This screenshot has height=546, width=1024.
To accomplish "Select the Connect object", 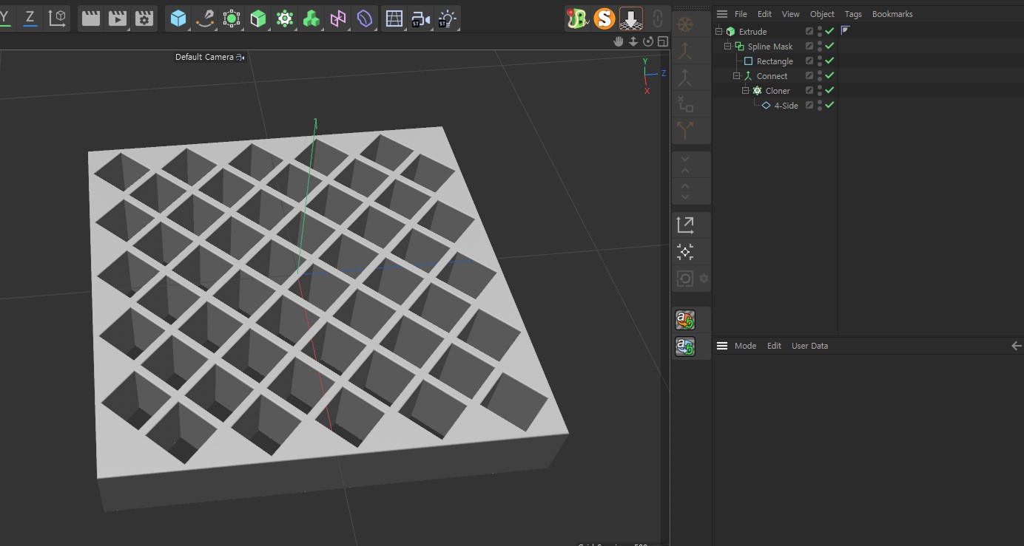I will tap(772, 76).
